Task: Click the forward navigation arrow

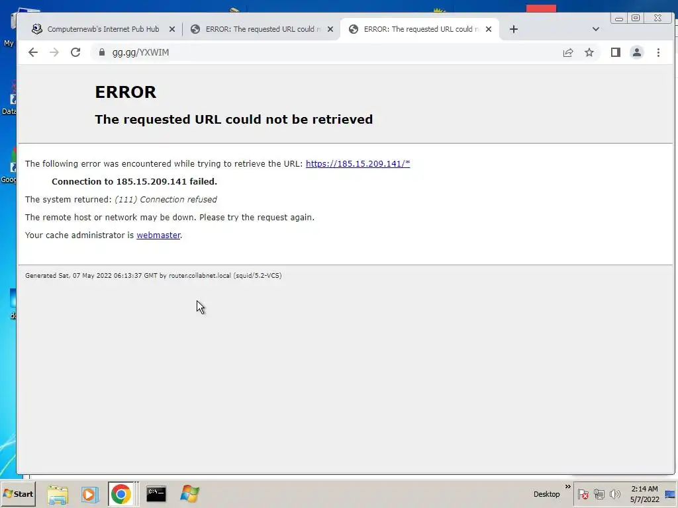Action: (x=54, y=52)
